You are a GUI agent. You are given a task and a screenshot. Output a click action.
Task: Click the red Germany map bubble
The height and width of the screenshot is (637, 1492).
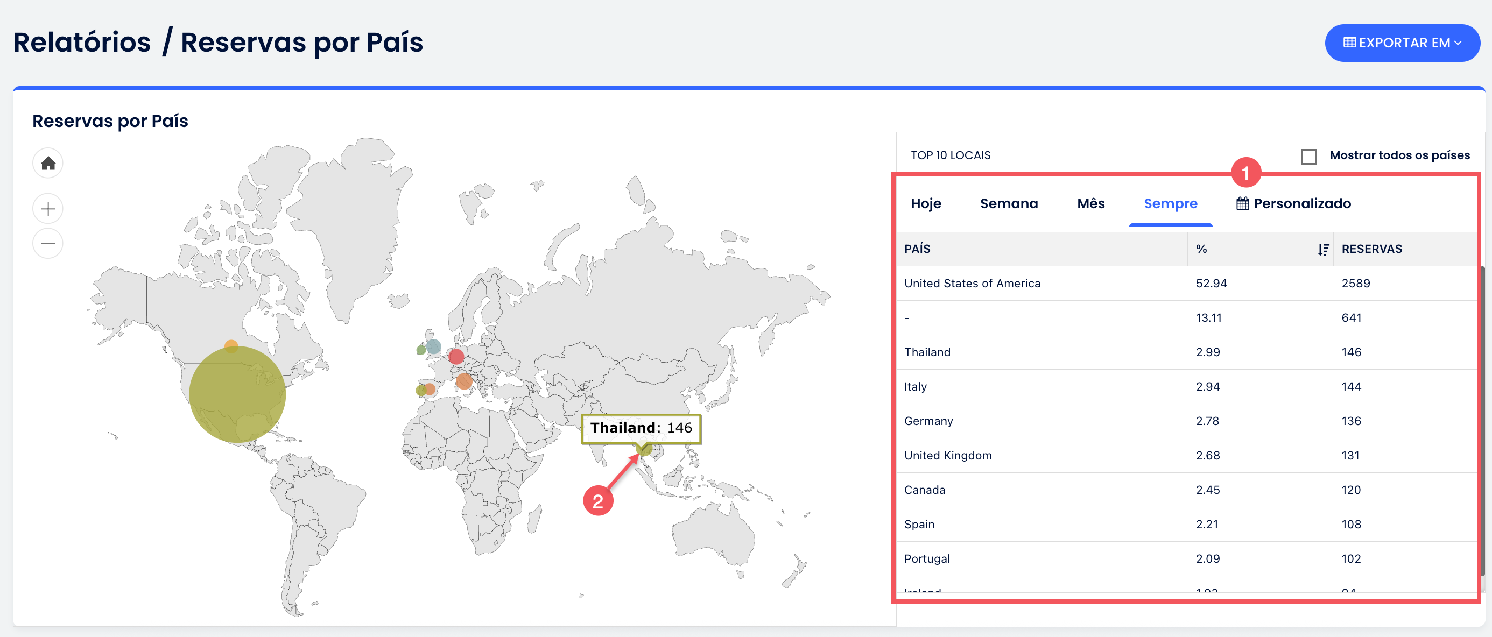coord(456,357)
